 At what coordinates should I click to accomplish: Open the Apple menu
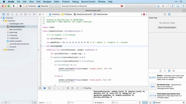[4, 1]
